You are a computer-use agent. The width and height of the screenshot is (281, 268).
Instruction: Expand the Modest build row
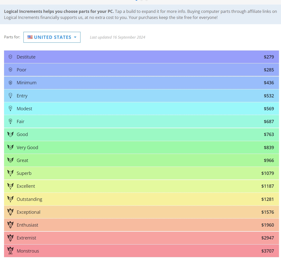pos(141,109)
